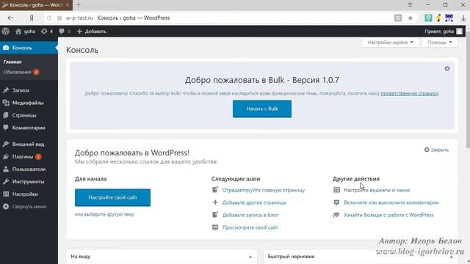This screenshot has width=470, height=264.
Task: Open Медиафайлы in the sidebar
Action: coord(29,103)
